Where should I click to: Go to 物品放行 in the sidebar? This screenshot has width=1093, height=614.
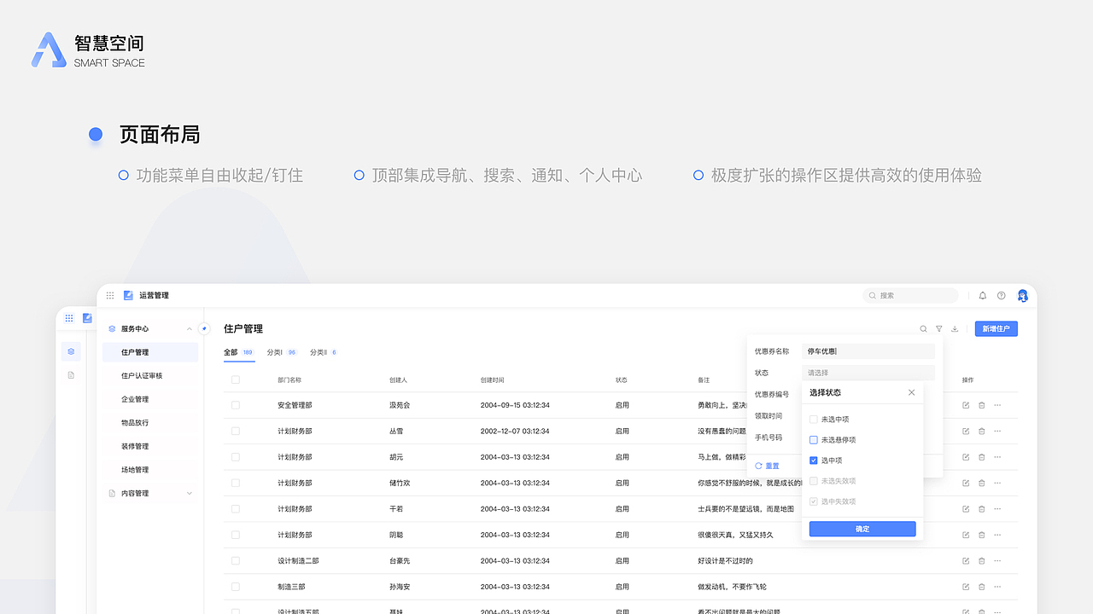coord(135,423)
